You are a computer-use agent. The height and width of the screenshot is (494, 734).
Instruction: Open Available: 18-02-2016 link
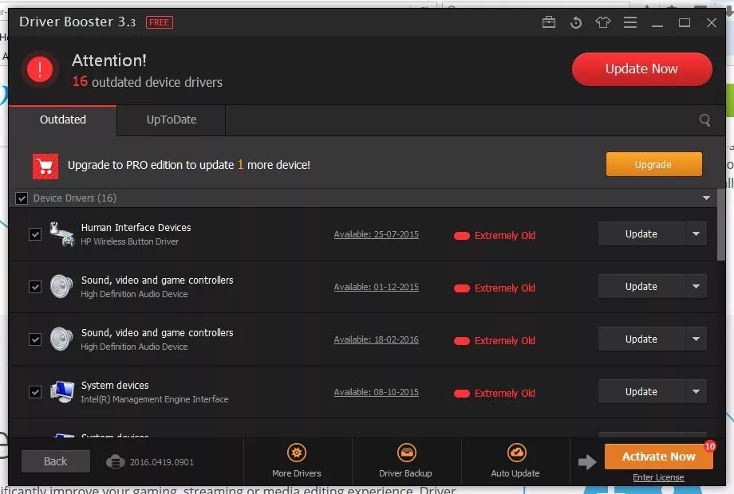[377, 339]
